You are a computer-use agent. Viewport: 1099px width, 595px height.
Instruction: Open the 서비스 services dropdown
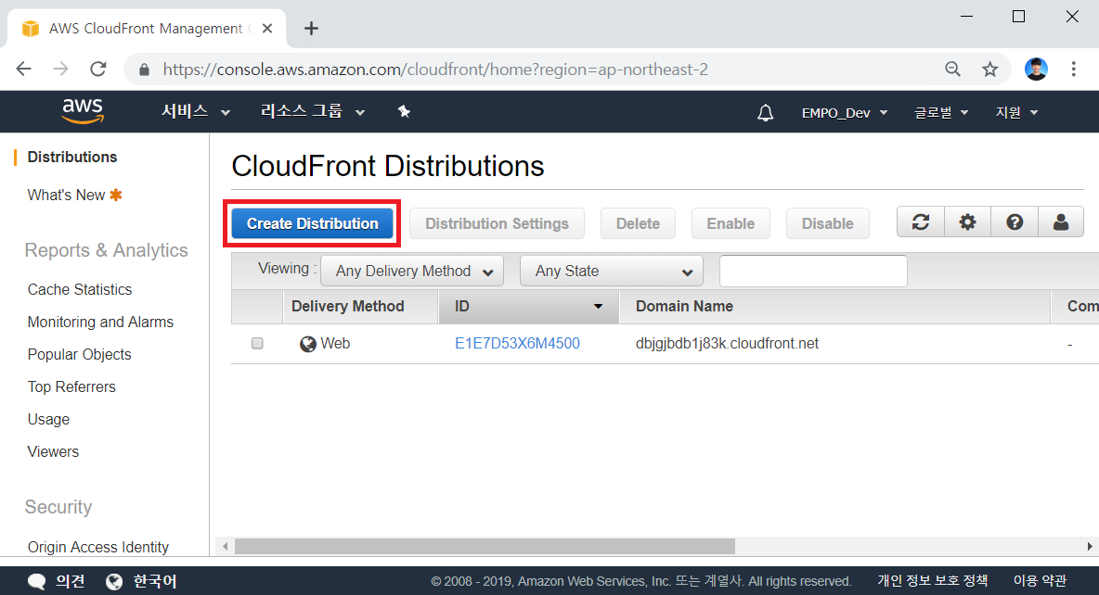[x=196, y=111]
